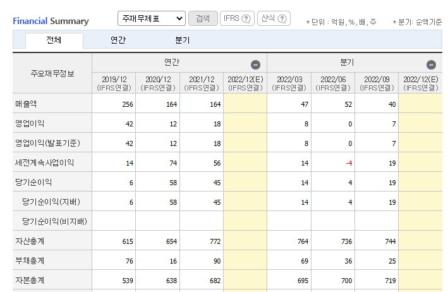Collapse the 분기 column group minus icon
The image size is (448, 292).
pos(431,65)
